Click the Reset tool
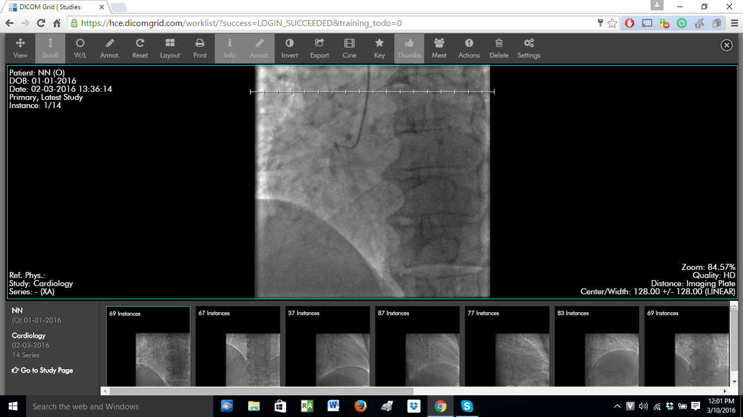 (140, 48)
